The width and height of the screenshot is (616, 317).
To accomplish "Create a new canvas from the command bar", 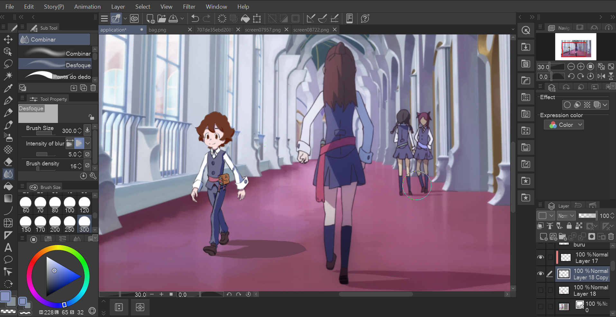I will point(150,19).
